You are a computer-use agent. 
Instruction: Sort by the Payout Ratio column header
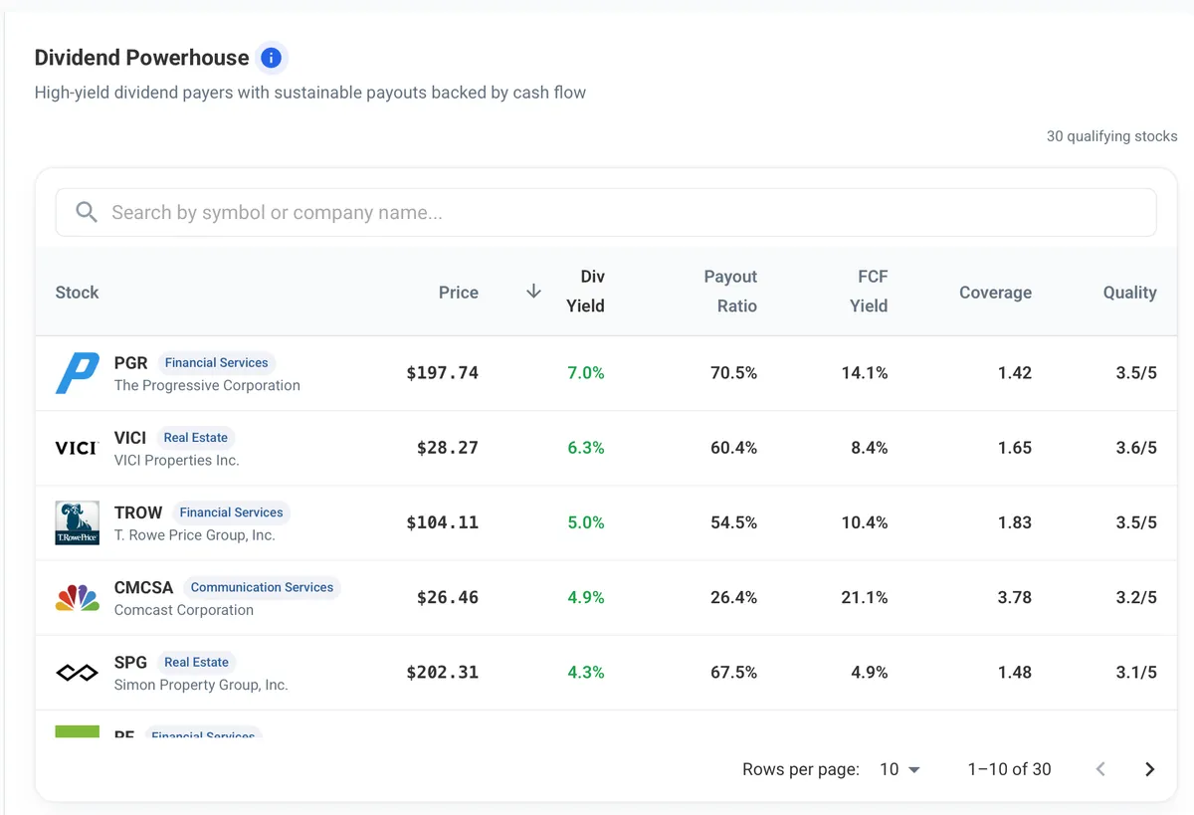730,291
